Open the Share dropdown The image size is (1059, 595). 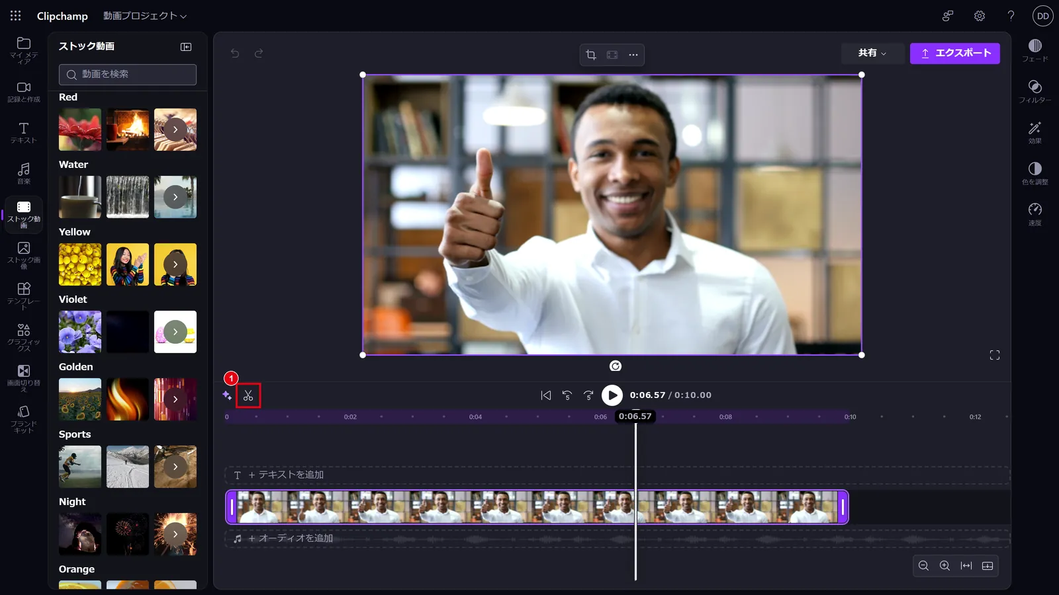pyautogui.click(x=872, y=53)
